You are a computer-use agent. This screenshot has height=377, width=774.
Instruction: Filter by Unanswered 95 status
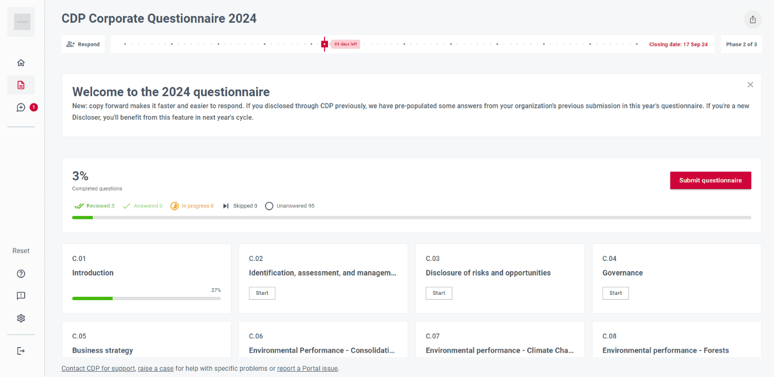click(x=290, y=206)
